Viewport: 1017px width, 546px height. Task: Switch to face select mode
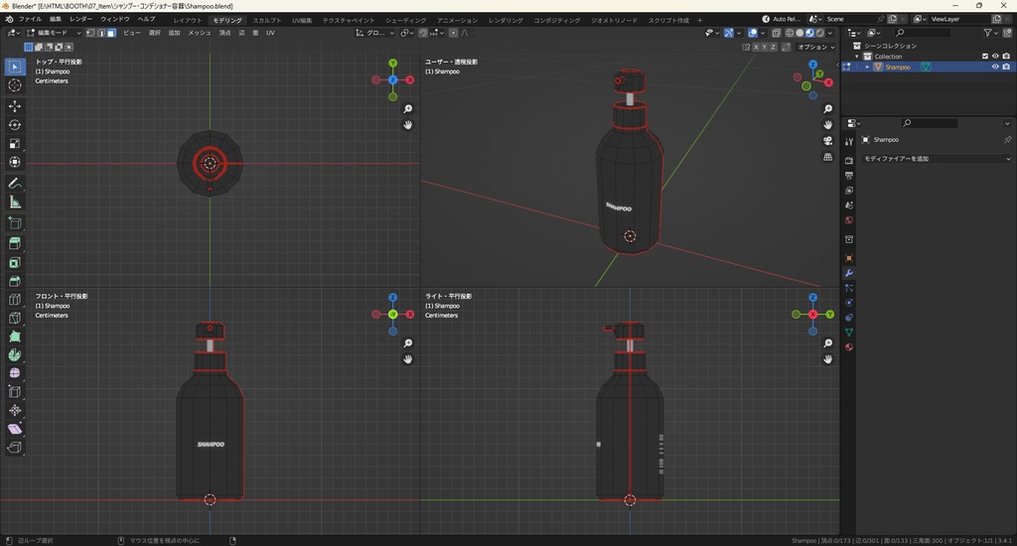click(111, 33)
